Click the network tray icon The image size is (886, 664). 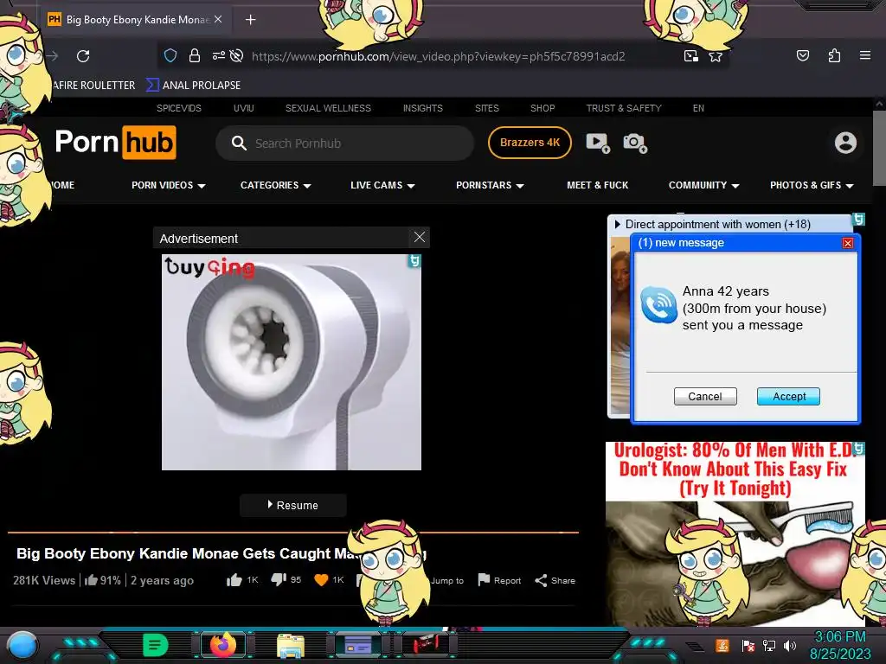(768, 645)
